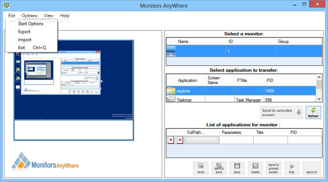Image resolution: width=328 pixels, height=182 pixels.
Task: Click the Play button
Action: click(292, 168)
